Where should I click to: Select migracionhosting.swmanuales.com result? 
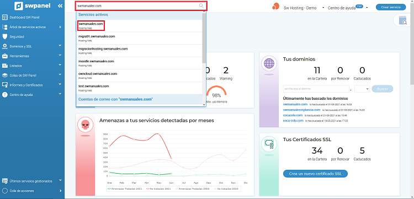[139, 51]
